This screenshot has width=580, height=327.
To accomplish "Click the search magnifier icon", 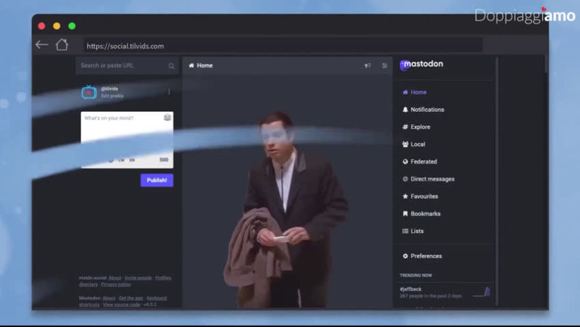I will tap(171, 66).
